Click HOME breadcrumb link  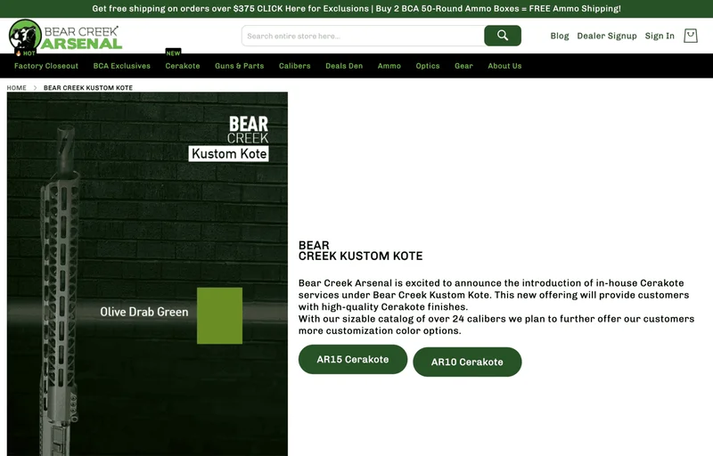point(16,87)
